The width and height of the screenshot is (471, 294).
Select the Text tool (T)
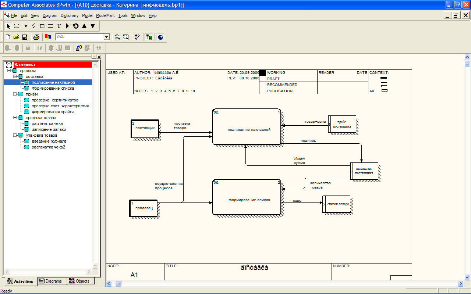[x=59, y=26]
